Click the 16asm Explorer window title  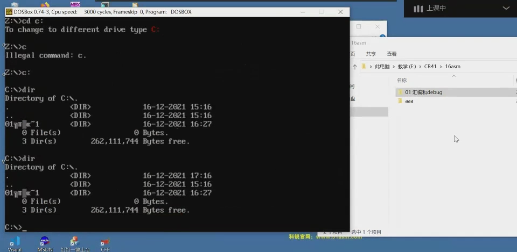pyautogui.click(x=359, y=43)
